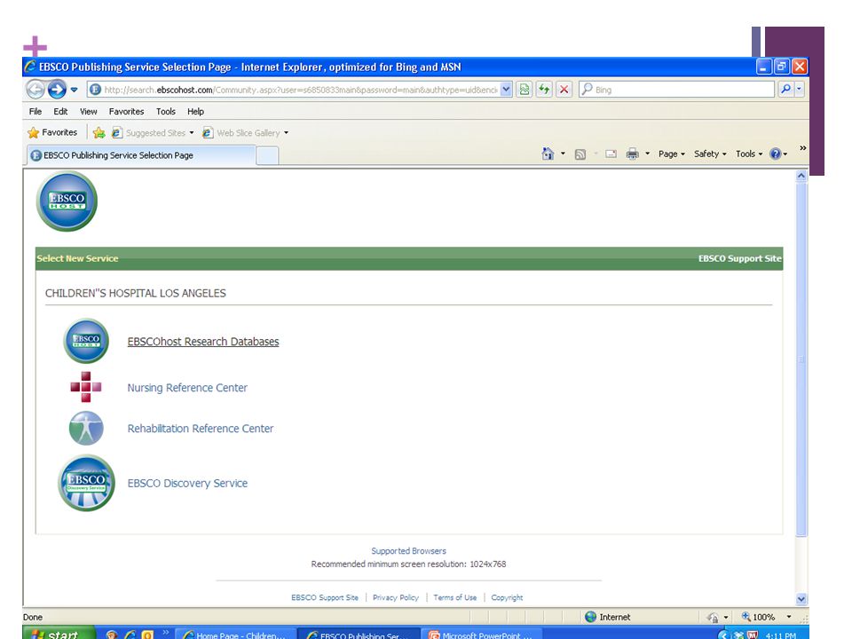The height and width of the screenshot is (639, 852).
Task: Click the Select New Service header link
Action: click(x=77, y=258)
